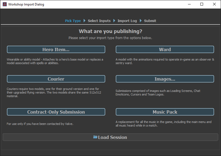Switch to the Pick Type step
Image resolution: width=221 pixels, height=156 pixels.
tap(73, 21)
